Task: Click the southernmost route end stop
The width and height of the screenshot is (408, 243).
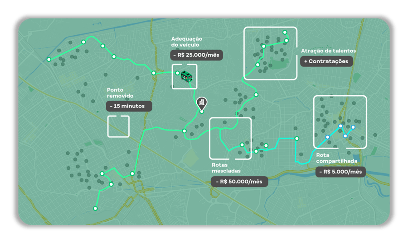Action: [95, 208]
